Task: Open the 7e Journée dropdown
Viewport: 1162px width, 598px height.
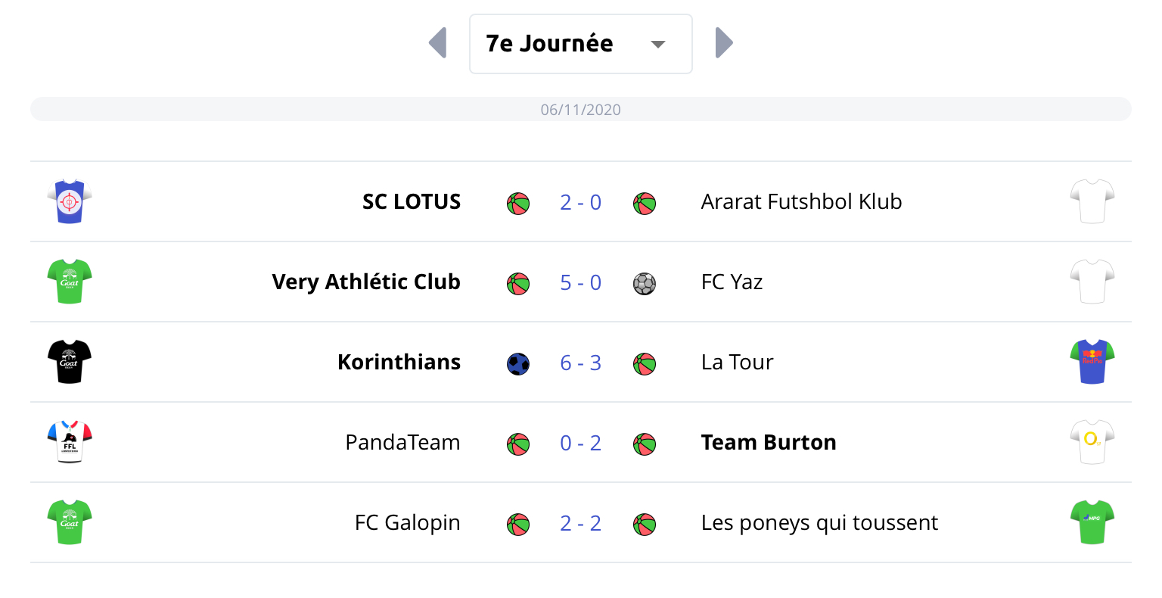Action: pos(580,44)
